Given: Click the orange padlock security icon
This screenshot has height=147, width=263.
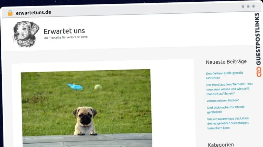Looking at the screenshot, I should tap(10, 13).
